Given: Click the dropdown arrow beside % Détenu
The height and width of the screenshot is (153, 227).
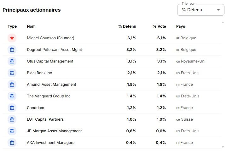Looking at the screenshot, I should [x=218, y=10].
